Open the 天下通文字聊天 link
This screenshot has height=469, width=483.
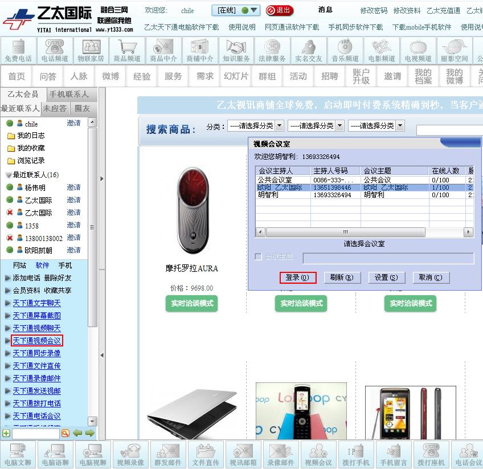36,303
